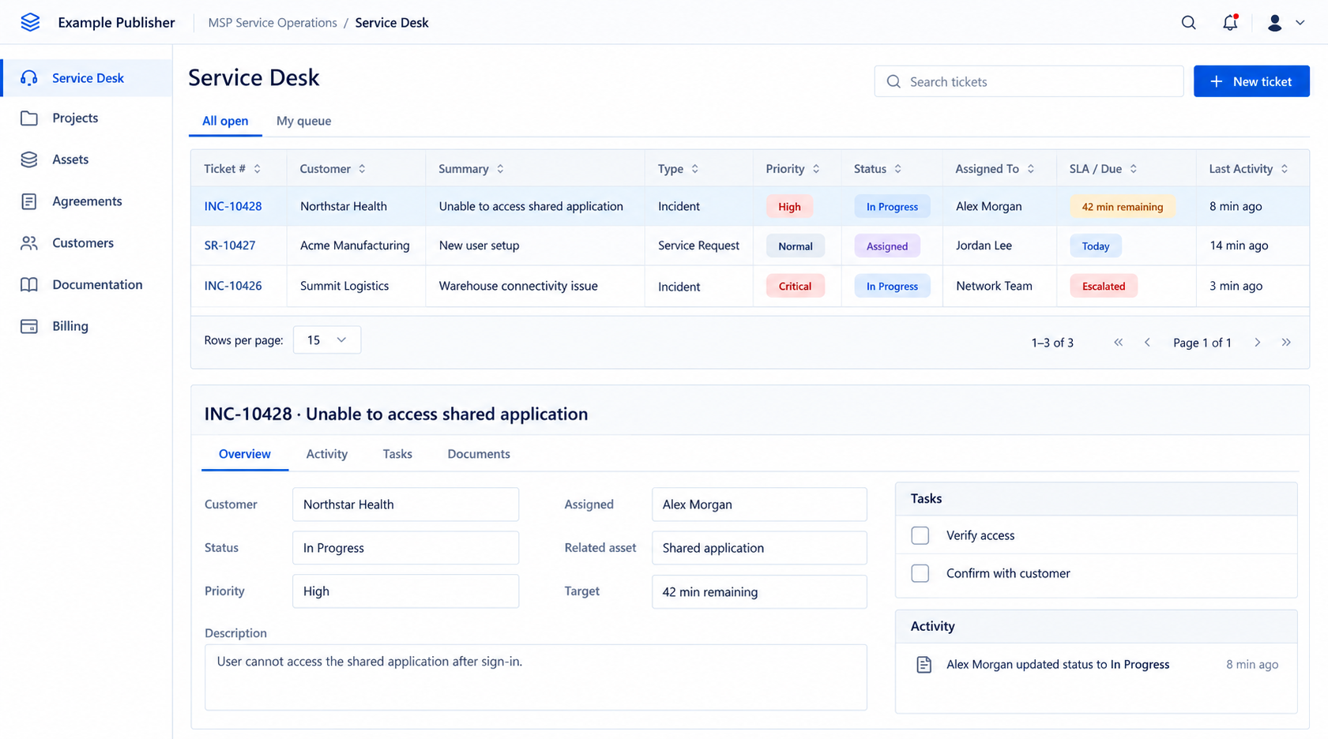Screen dimensions: 1328x739
Task: Sort by Status column arrows
Action: 898,169
